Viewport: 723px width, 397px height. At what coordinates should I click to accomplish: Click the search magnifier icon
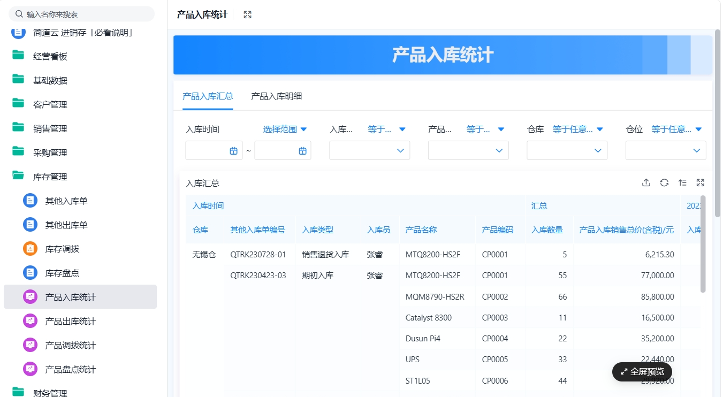point(19,14)
